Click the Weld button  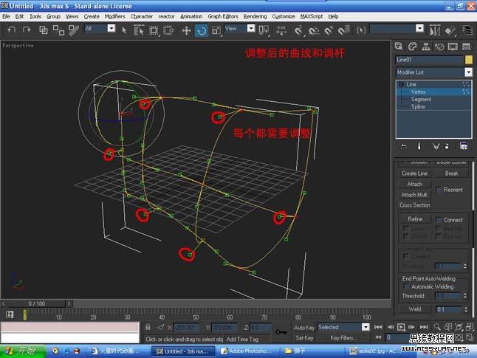(415, 309)
